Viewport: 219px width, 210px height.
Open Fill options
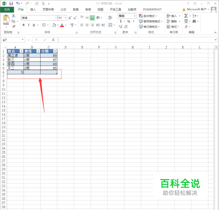(x=186, y=21)
